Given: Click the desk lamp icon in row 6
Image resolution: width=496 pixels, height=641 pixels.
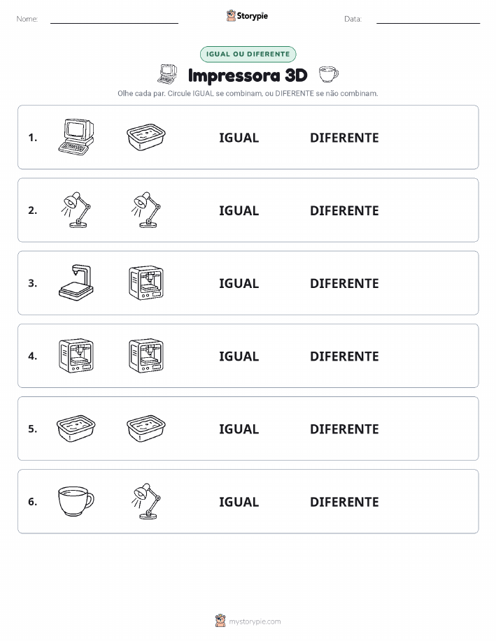Looking at the screenshot, I should click(x=146, y=501).
